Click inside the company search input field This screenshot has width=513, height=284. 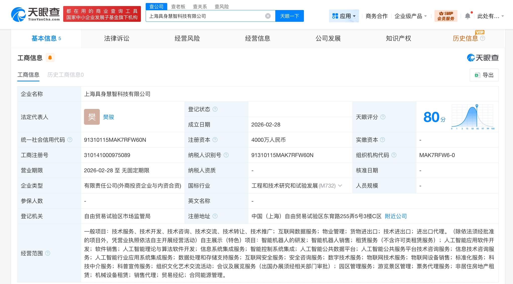coord(208,16)
